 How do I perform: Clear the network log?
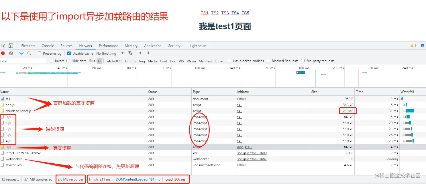11,53
